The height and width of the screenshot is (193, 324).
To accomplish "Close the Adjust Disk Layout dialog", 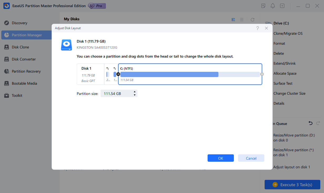I will [266, 28].
